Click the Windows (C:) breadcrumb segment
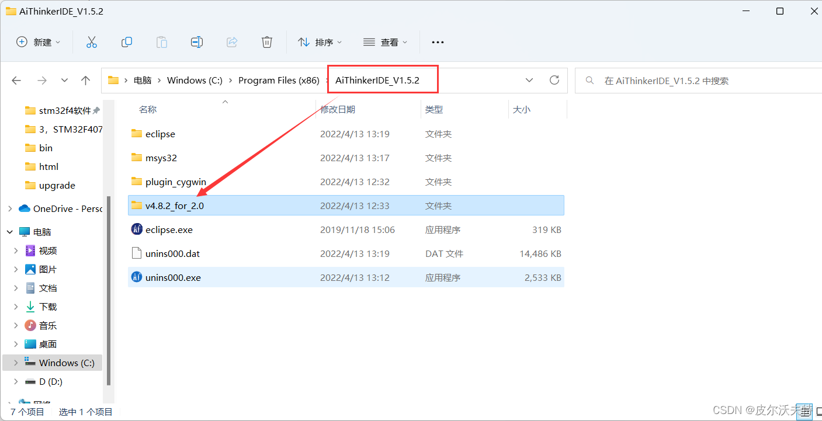 195,81
